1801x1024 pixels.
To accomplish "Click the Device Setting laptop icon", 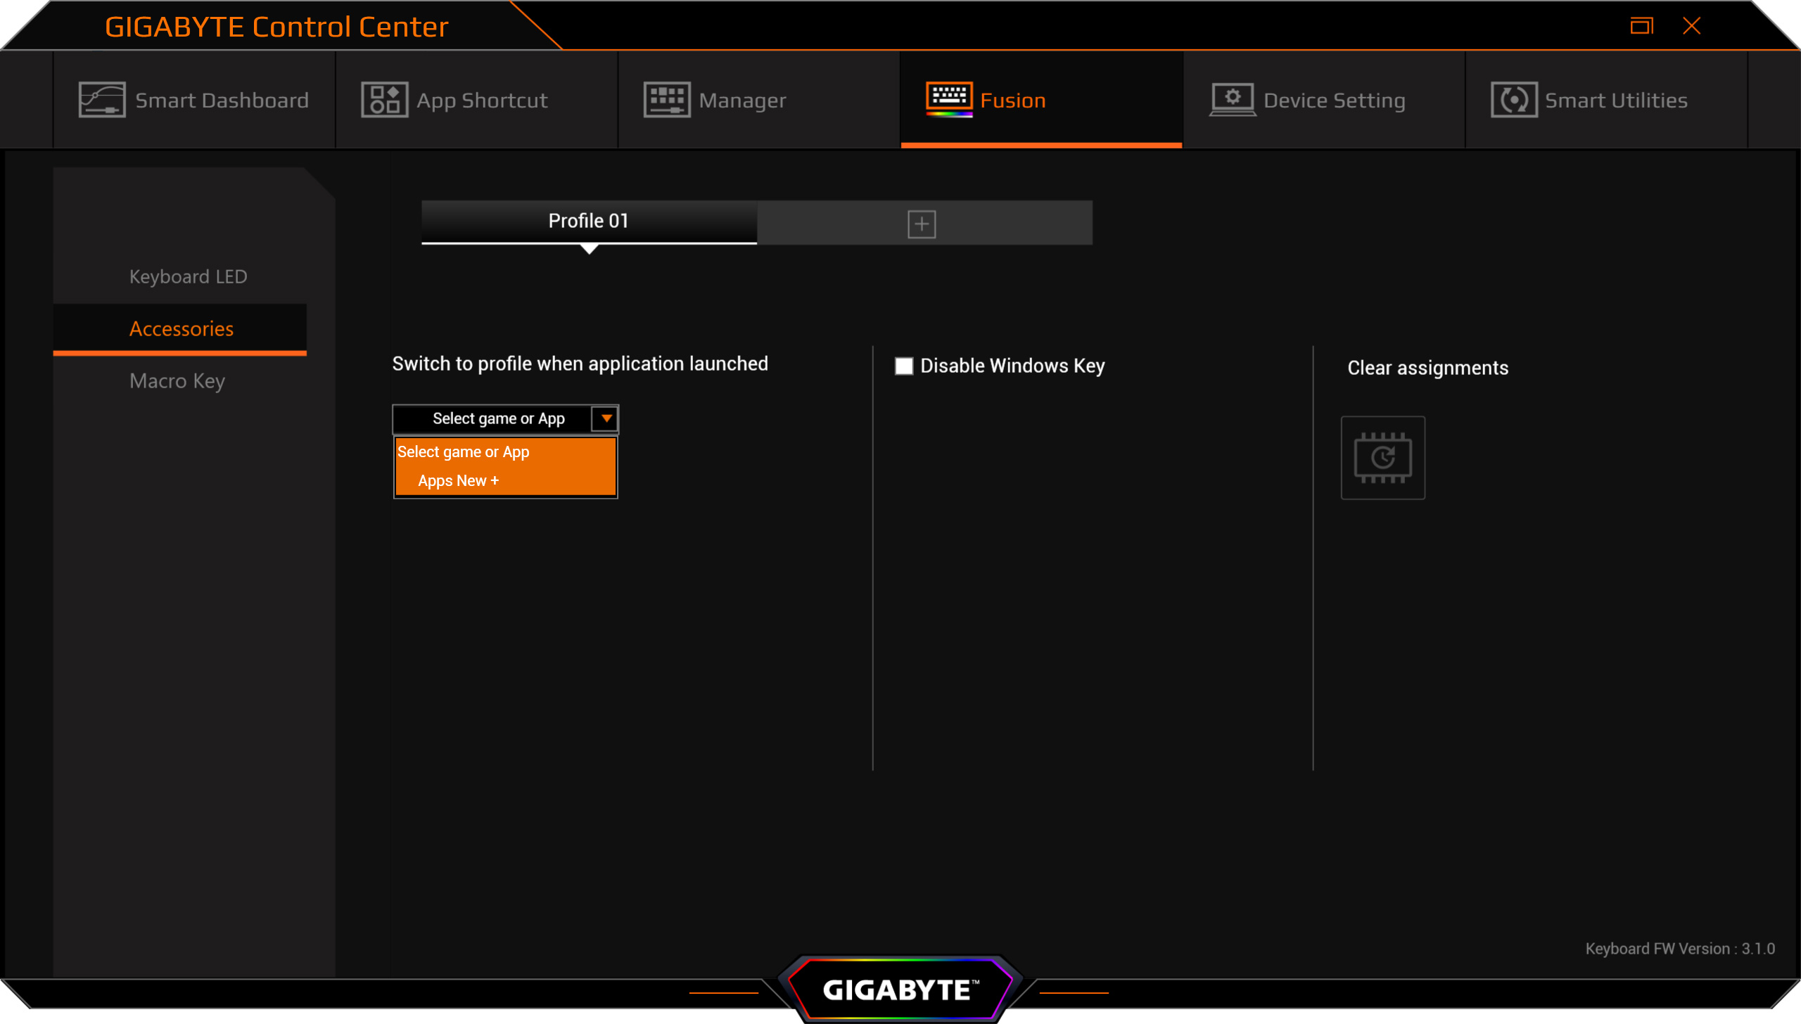I will tap(1233, 100).
